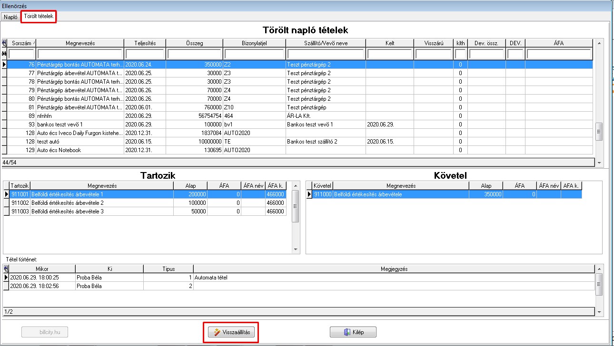Select the 'teszt autó' row
Viewport: 614px width, 346px height.
point(300,141)
